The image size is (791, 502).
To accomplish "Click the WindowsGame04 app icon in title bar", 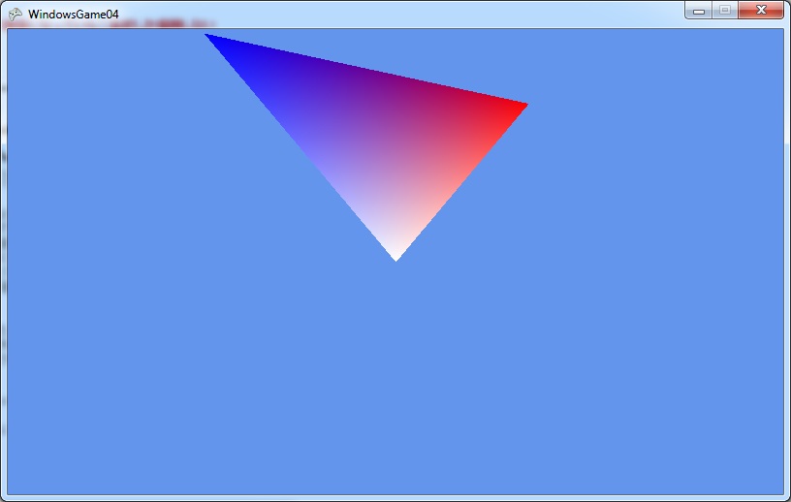I will pyautogui.click(x=16, y=15).
